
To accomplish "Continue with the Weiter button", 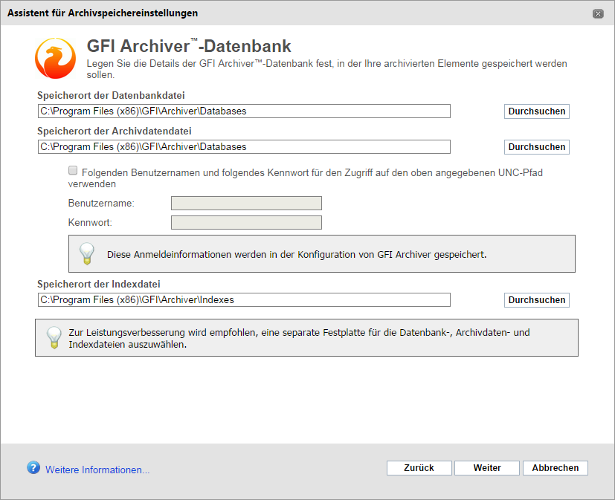I will click(x=487, y=468).
